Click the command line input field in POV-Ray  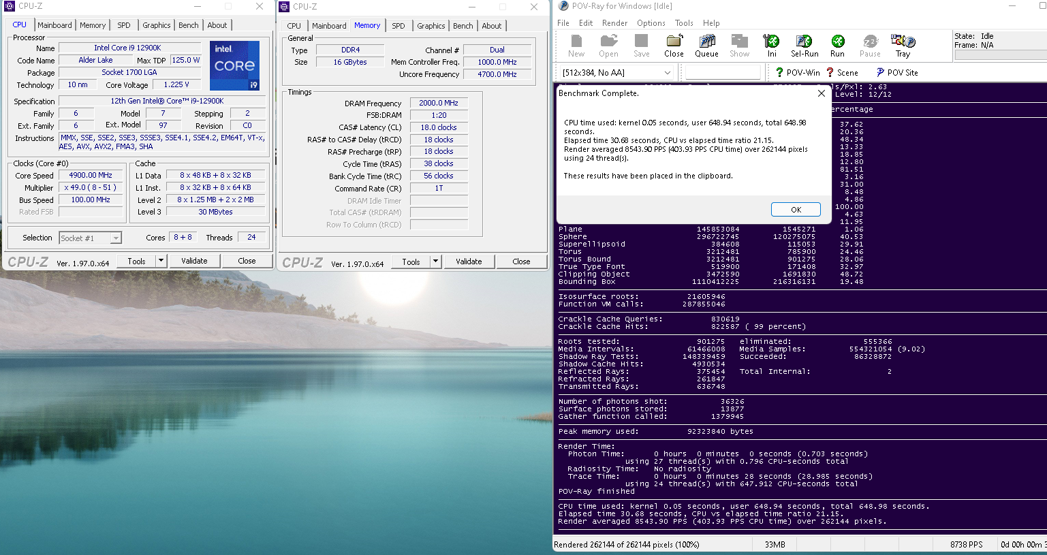[x=723, y=72]
